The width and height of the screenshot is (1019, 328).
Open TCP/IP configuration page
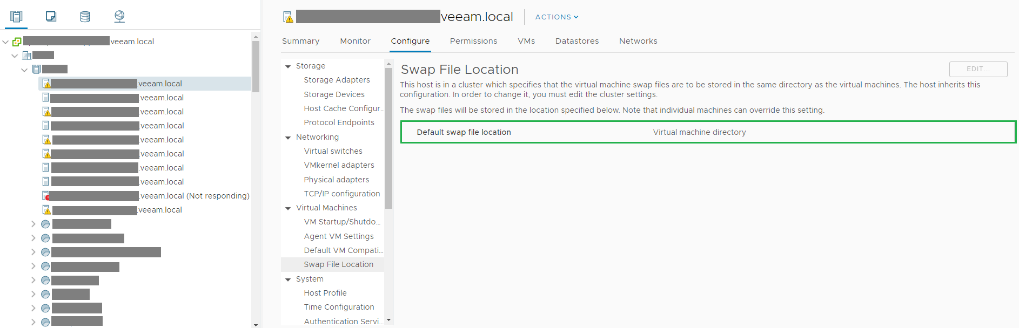(341, 194)
